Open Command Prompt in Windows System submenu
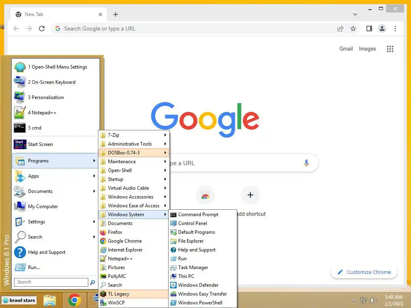The image size is (411, 308). [203, 215]
